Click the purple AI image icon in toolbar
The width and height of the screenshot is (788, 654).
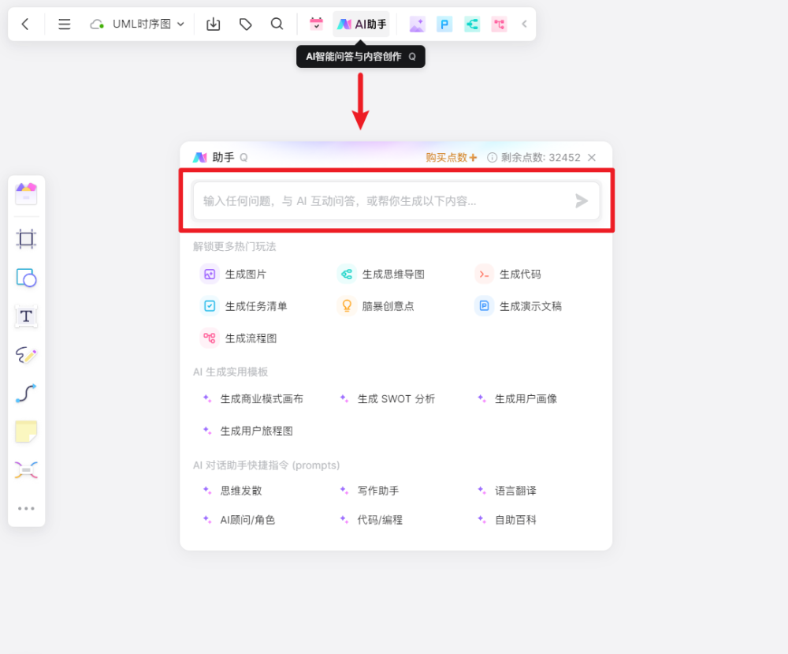[417, 24]
